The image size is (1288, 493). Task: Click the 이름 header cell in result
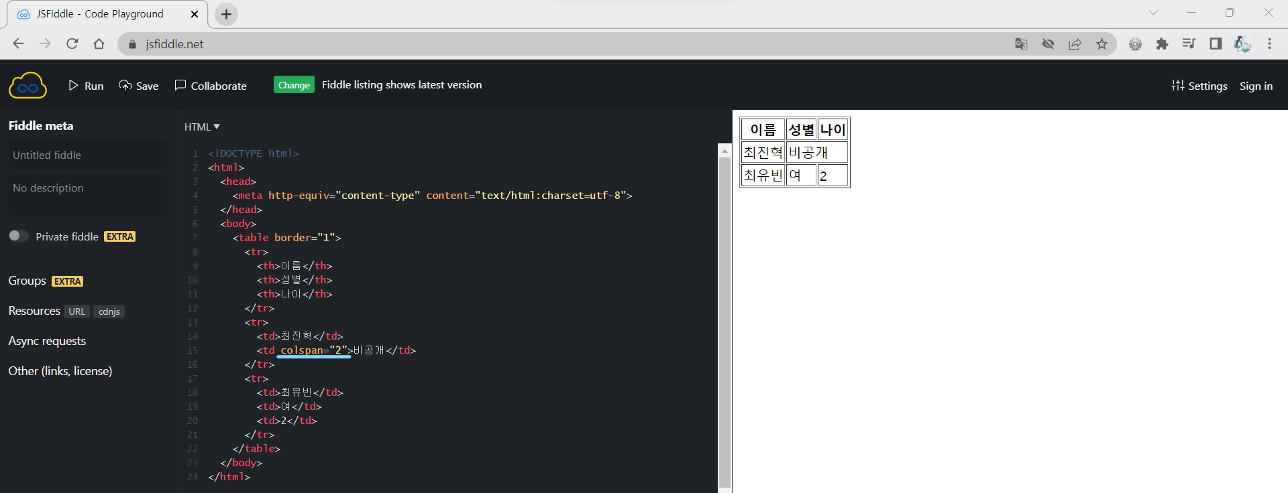pyautogui.click(x=763, y=129)
